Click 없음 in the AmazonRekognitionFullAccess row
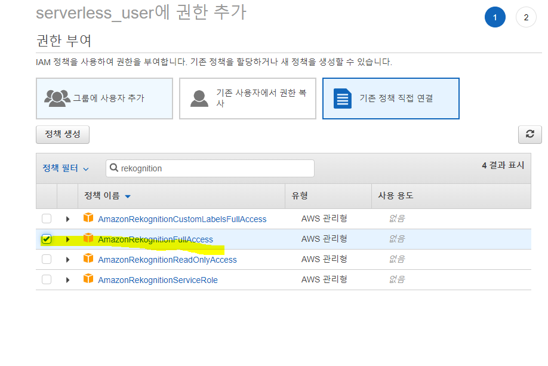This screenshot has width=548, height=366. 397,239
